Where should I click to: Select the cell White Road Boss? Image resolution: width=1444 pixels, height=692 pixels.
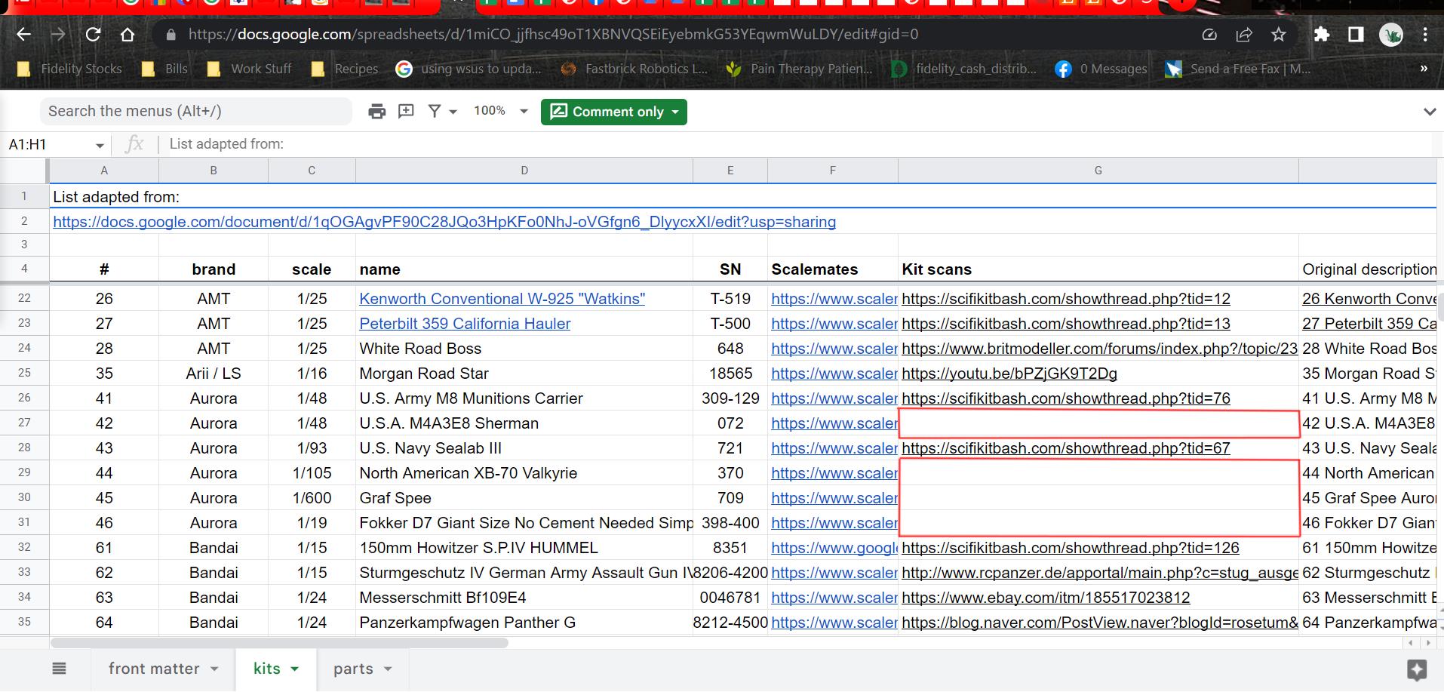(524, 349)
